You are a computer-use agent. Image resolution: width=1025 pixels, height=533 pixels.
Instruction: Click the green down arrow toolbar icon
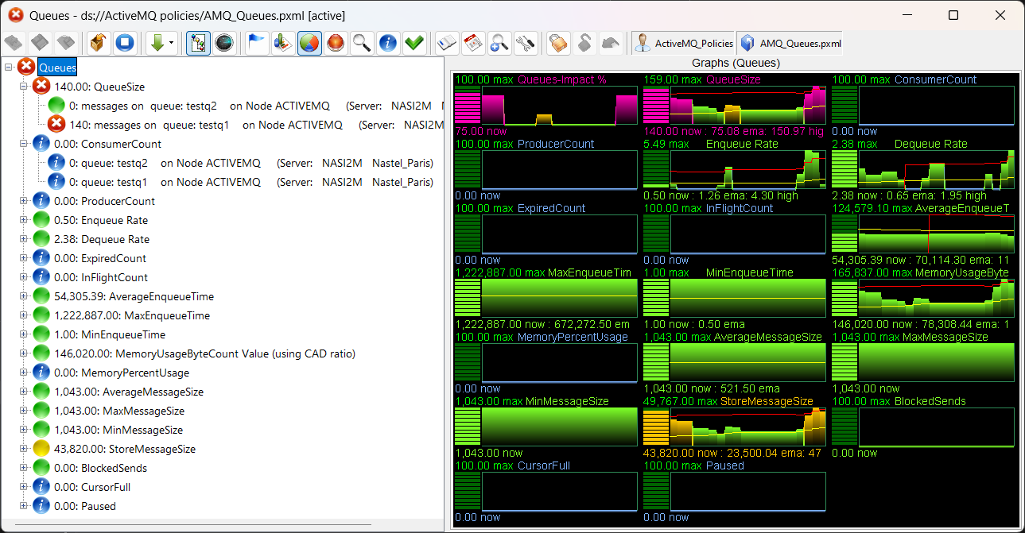[157, 43]
